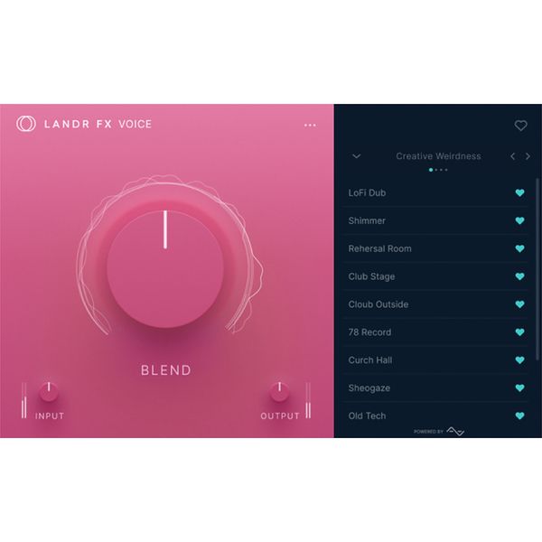542x542 pixels.
Task: Unfavorite the Club Stage heart
Action: pos(520,276)
